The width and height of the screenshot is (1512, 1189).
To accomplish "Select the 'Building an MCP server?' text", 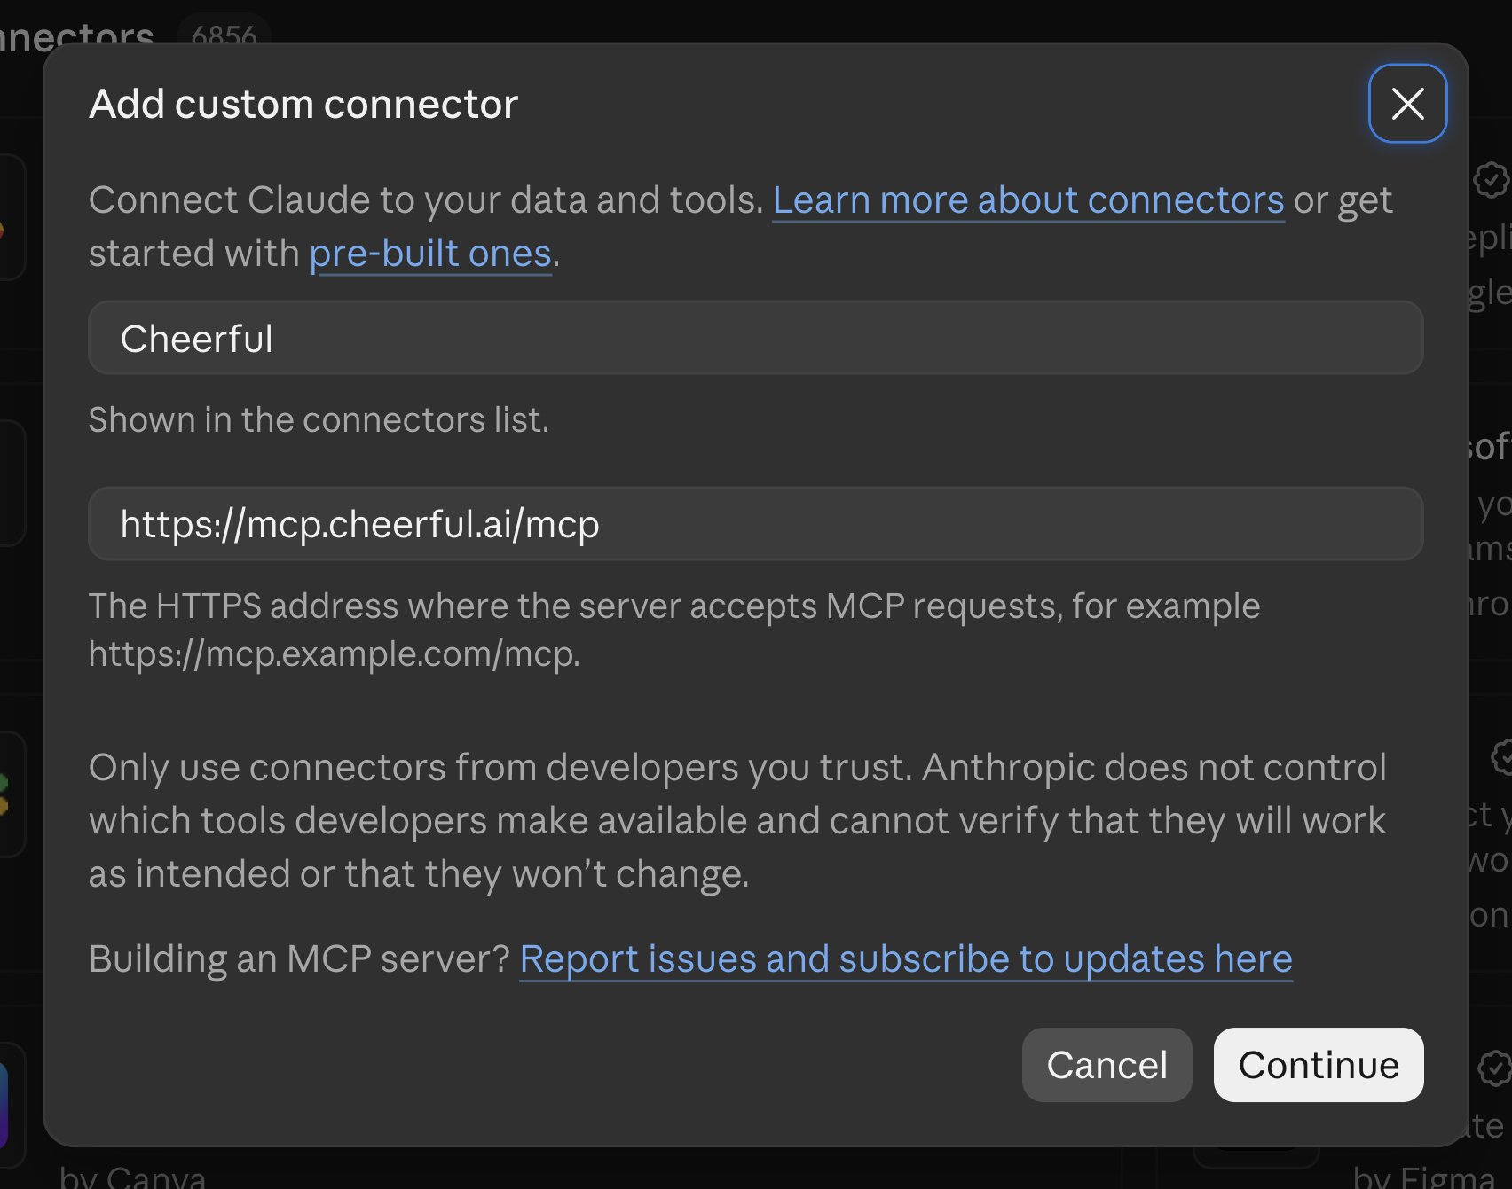I will (x=299, y=959).
